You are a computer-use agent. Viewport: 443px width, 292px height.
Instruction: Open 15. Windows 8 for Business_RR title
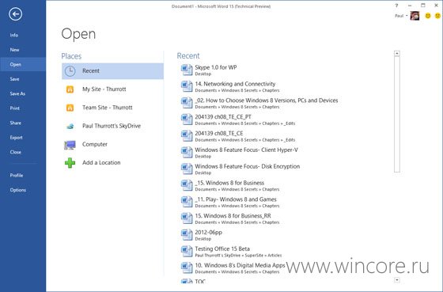[233, 216]
